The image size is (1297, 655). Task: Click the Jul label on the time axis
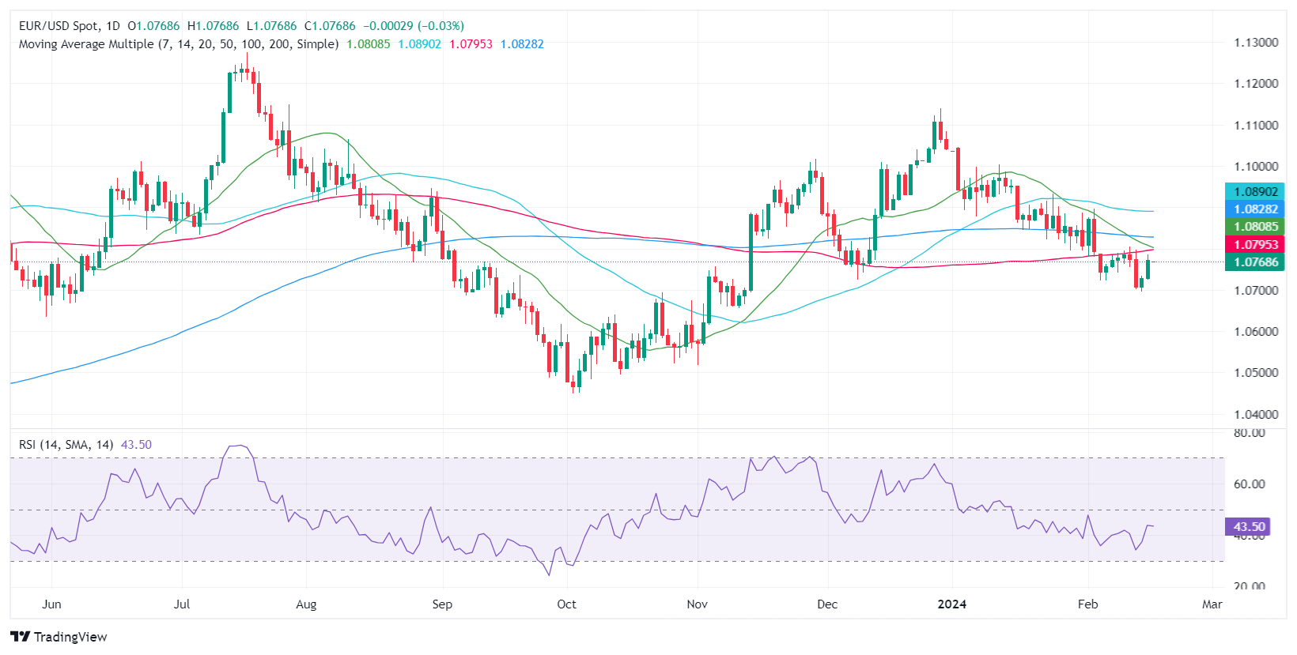(x=182, y=604)
